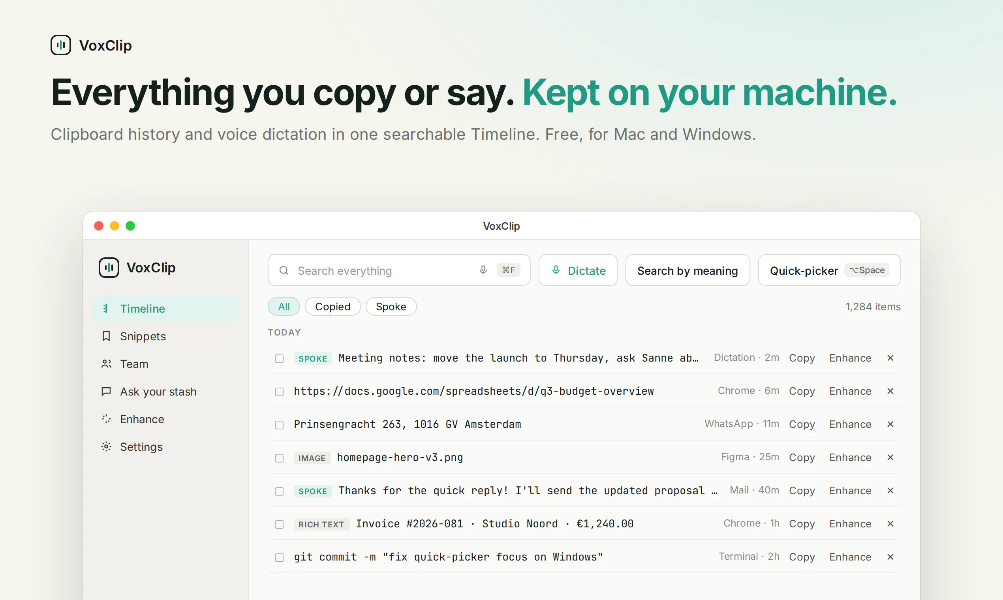The image size is (1003, 600).
Task: Open Ask your stash via chat icon
Action: coord(106,391)
